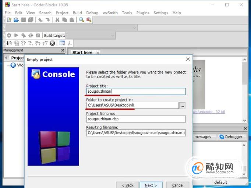Open the wxSmith menu

click(x=110, y=13)
